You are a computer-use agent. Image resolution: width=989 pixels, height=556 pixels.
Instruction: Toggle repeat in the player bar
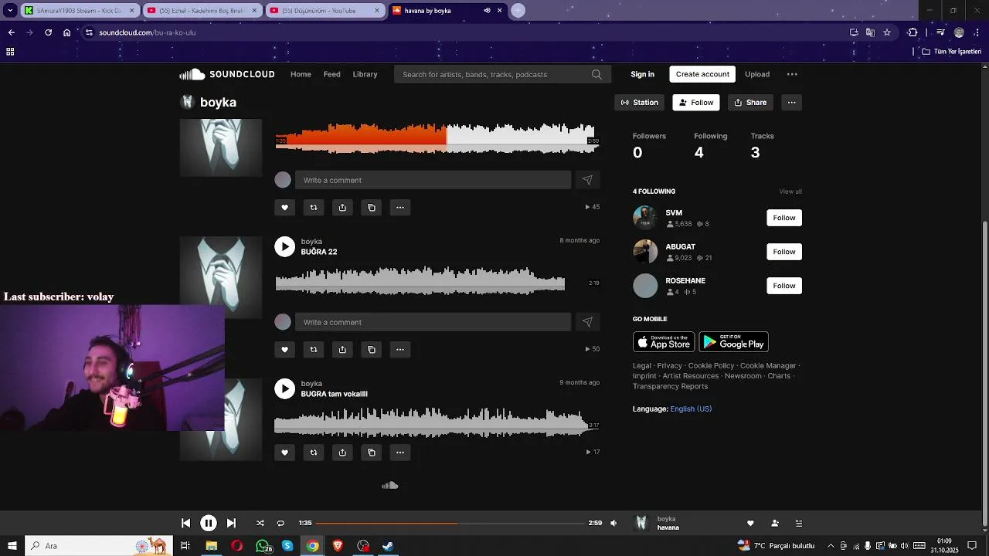tap(280, 523)
